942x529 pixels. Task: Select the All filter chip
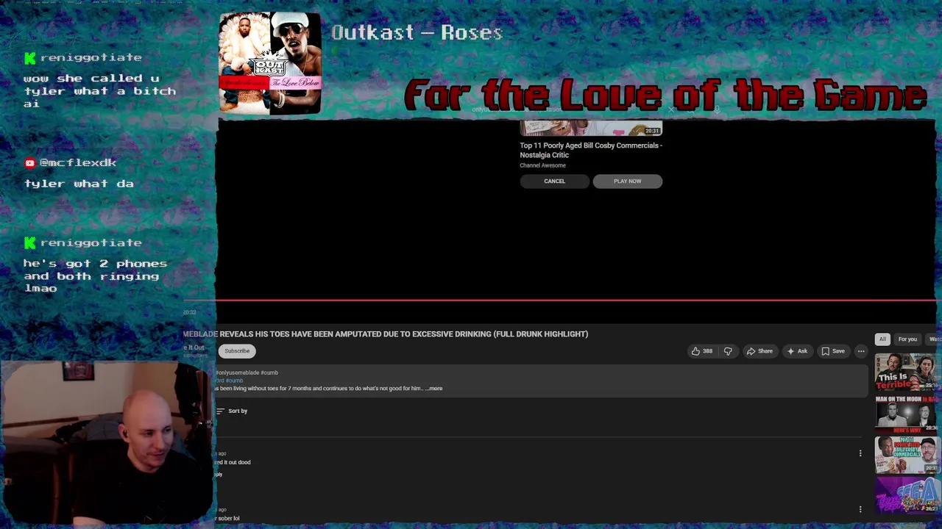coord(882,339)
